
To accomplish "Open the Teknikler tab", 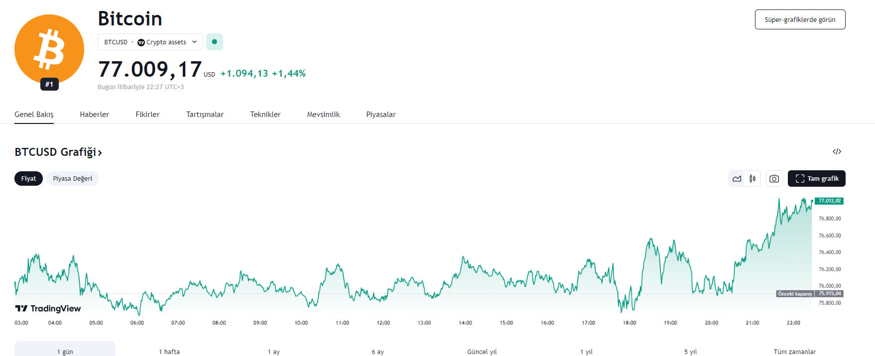I will pyautogui.click(x=265, y=115).
